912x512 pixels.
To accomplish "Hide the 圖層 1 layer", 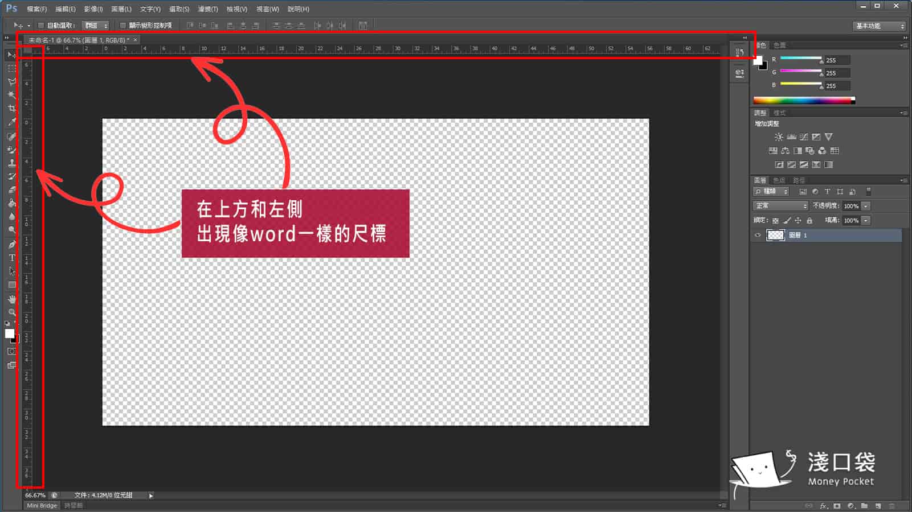I will coord(758,235).
